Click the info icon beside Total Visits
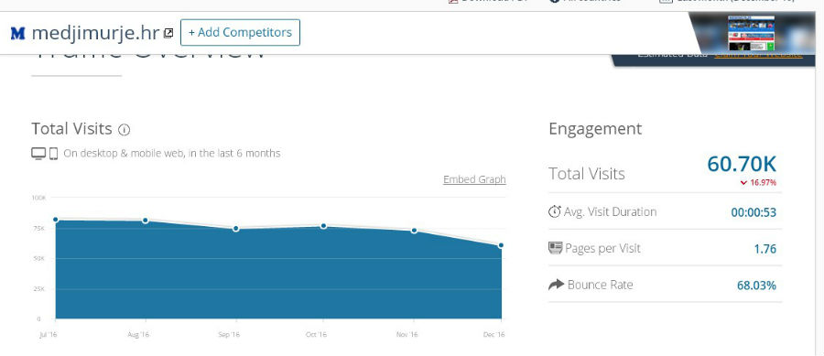The height and width of the screenshot is (356, 824). (124, 130)
